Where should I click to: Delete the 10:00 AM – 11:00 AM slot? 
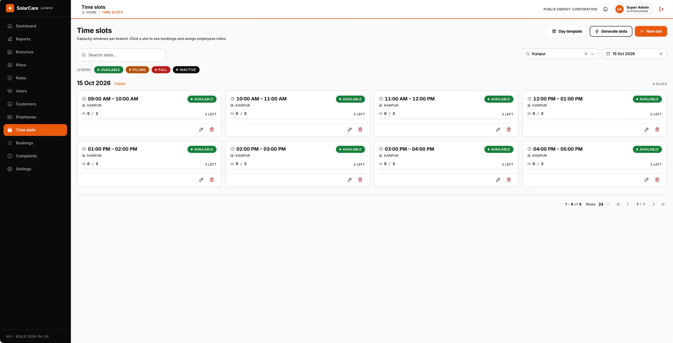pyautogui.click(x=360, y=130)
